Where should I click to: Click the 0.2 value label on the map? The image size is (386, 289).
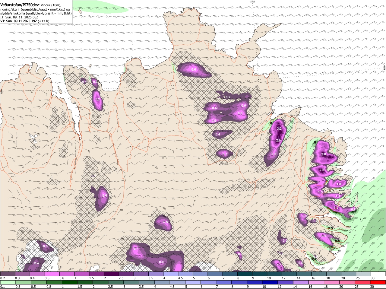tap(228, 97)
